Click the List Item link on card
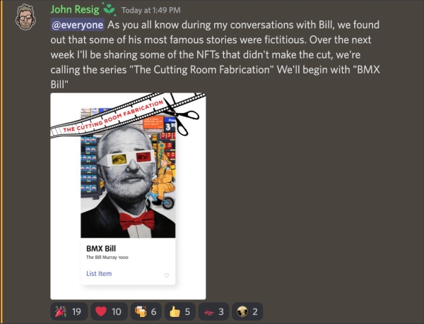 coord(99,273)
